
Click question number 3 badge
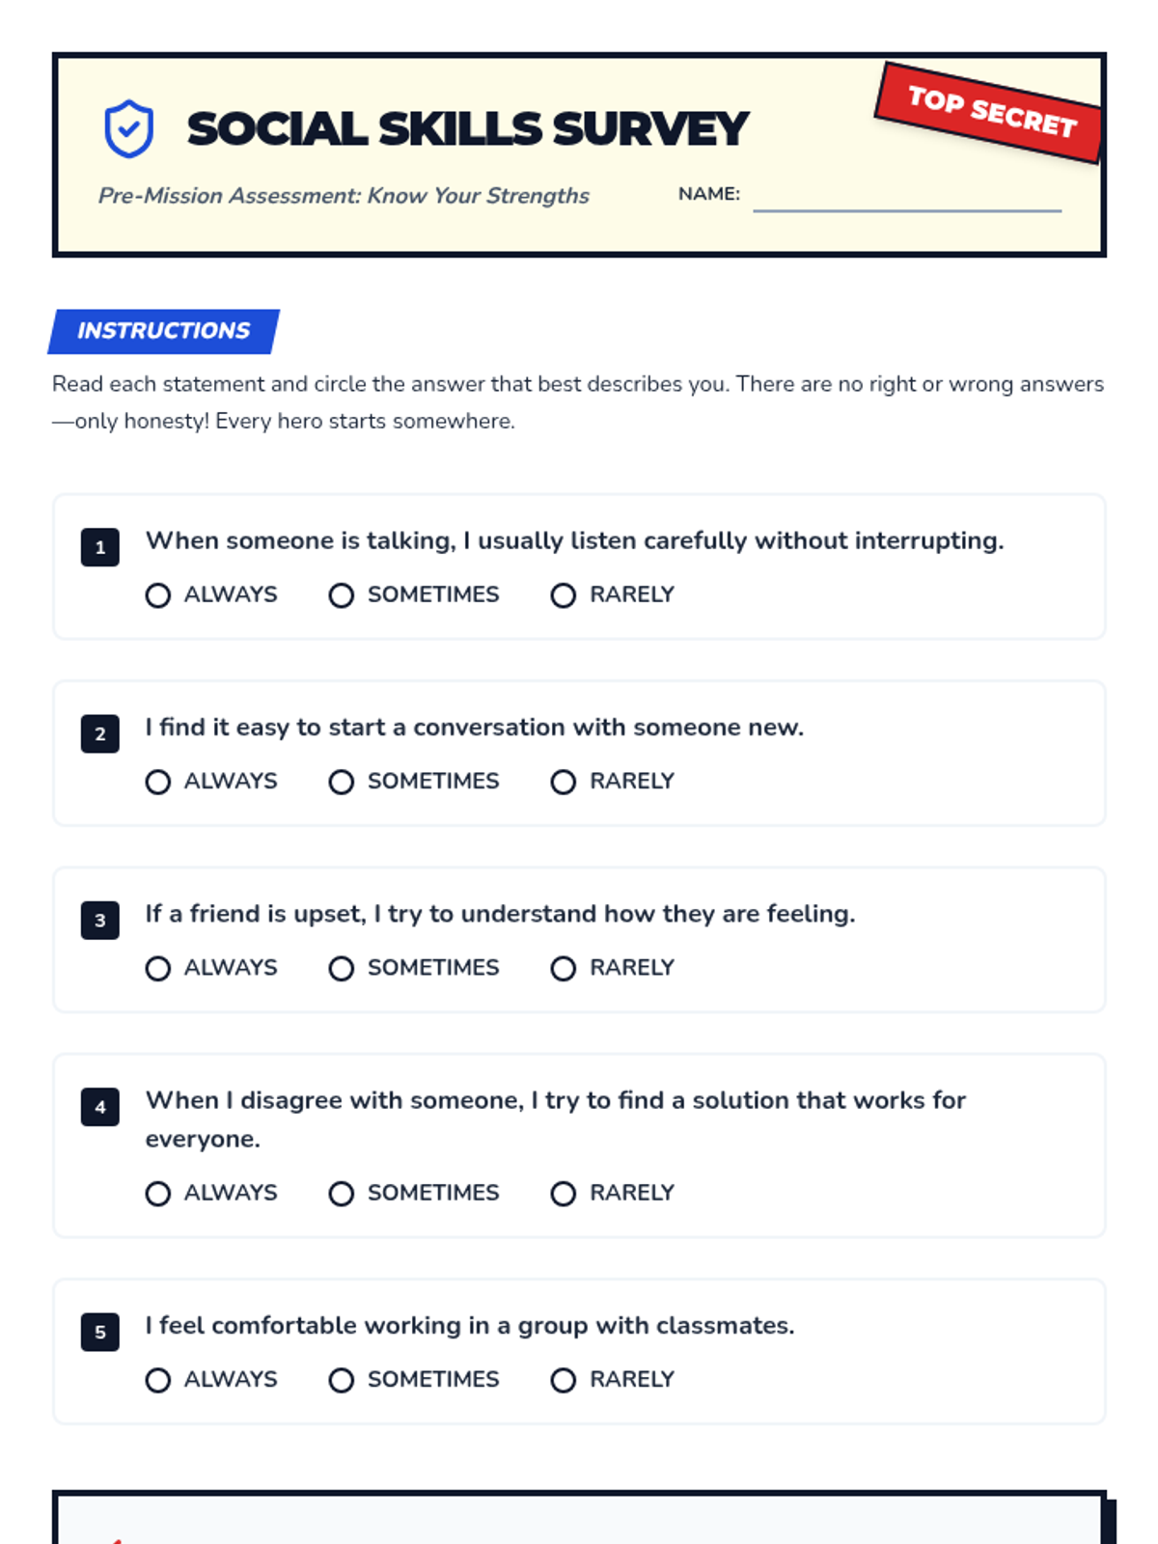pos(100,920)
